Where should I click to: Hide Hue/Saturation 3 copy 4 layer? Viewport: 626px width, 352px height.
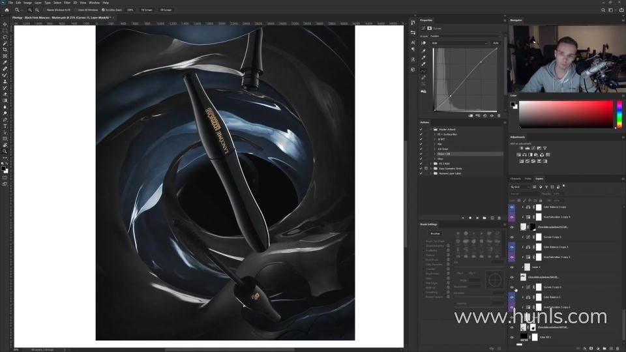click(512, 217)
